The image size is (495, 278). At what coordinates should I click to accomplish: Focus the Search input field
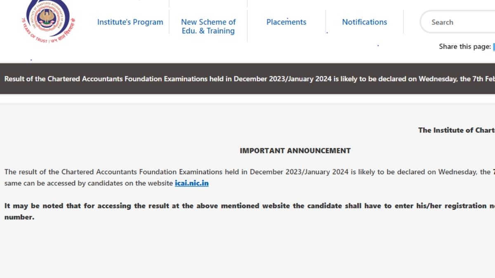[458, 22]
